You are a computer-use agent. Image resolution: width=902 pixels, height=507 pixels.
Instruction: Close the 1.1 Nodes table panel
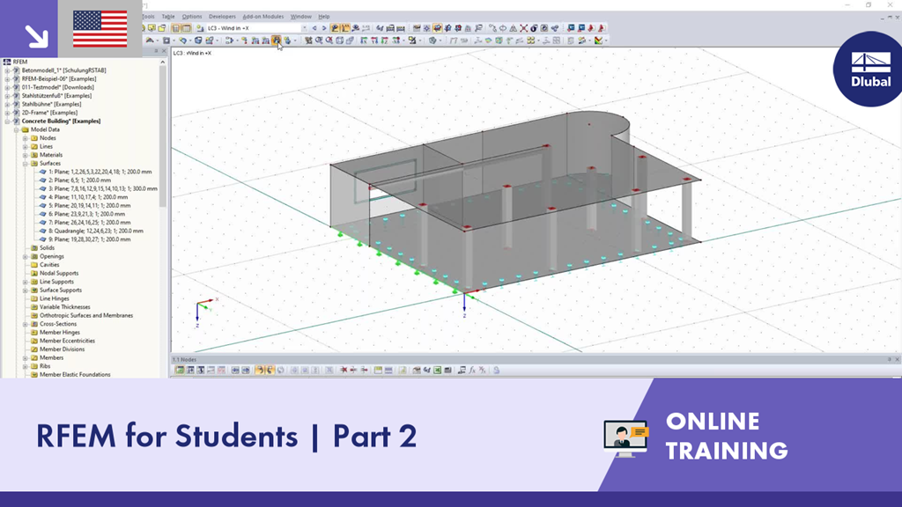pos(897,359)
